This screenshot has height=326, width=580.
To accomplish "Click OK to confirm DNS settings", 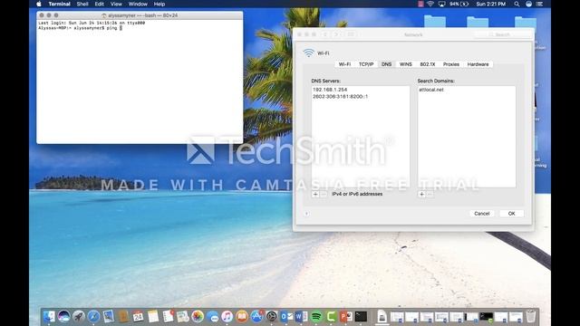I will coord(511,214).
